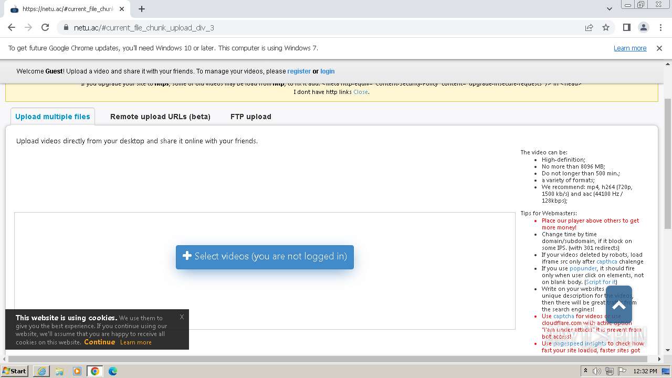Open Chrome profile avatar menu
The width and height of the screenshot is (672, 378).
pos(643,28)
